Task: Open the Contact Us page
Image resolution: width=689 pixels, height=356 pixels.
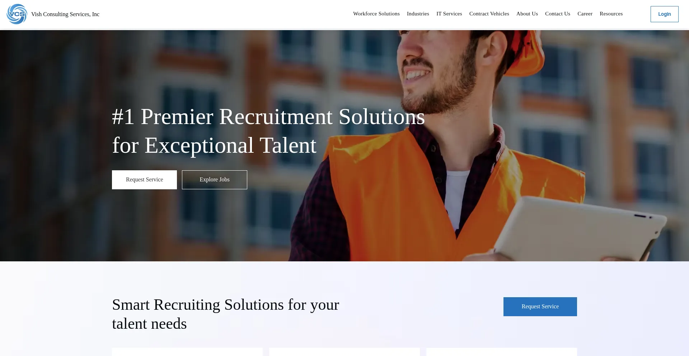Action: tap(557, 14)
